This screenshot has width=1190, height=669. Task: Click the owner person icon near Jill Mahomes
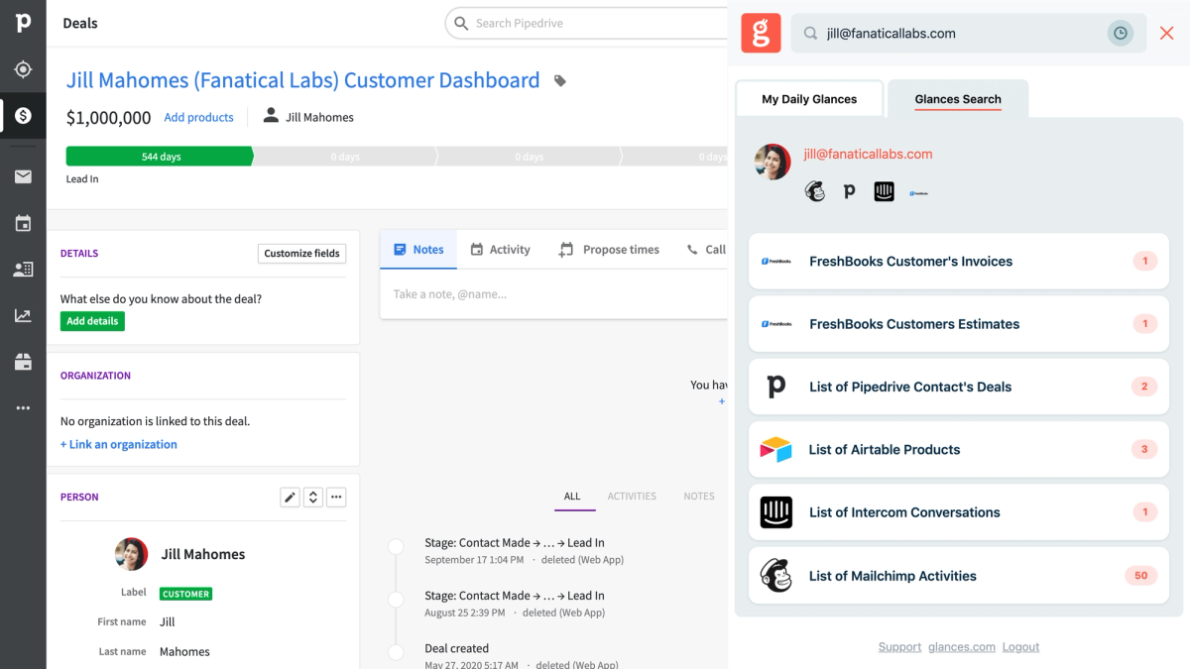point(271,116)
